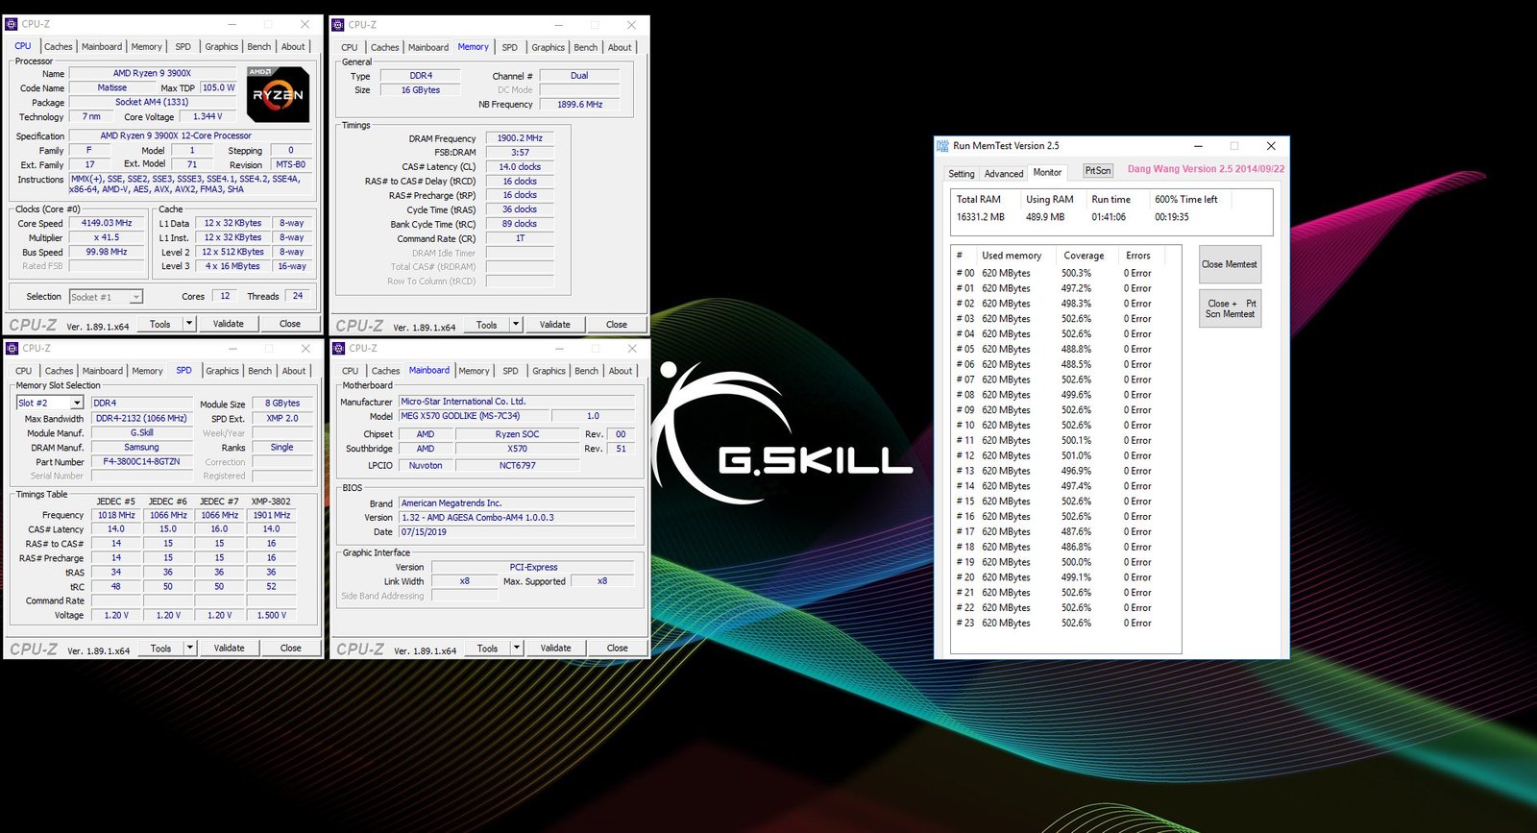Expand the Tools arrow in the SPD window
Viewport: 1537px width, 833px height.
click(x=189, y=648)
